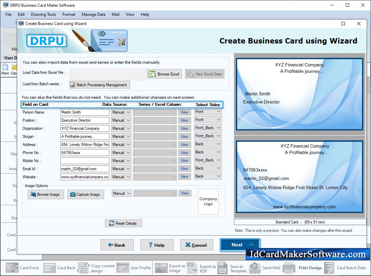Screen dimensions: 371x276
Task: Open the Format menu
Action: tap(69, 14)
